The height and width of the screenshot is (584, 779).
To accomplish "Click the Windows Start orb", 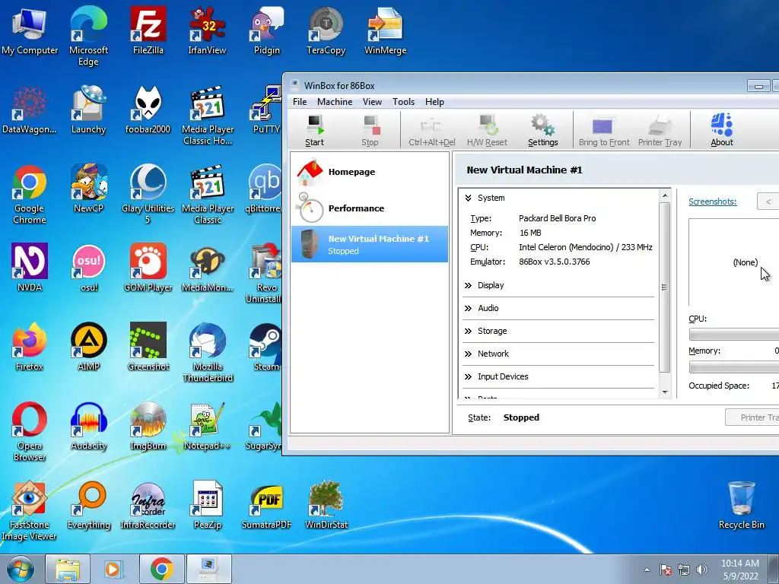I will pyautogui.click(x=21, y=569).
